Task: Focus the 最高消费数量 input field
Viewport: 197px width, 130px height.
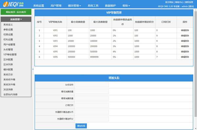Action: click(x=92, y=98)
